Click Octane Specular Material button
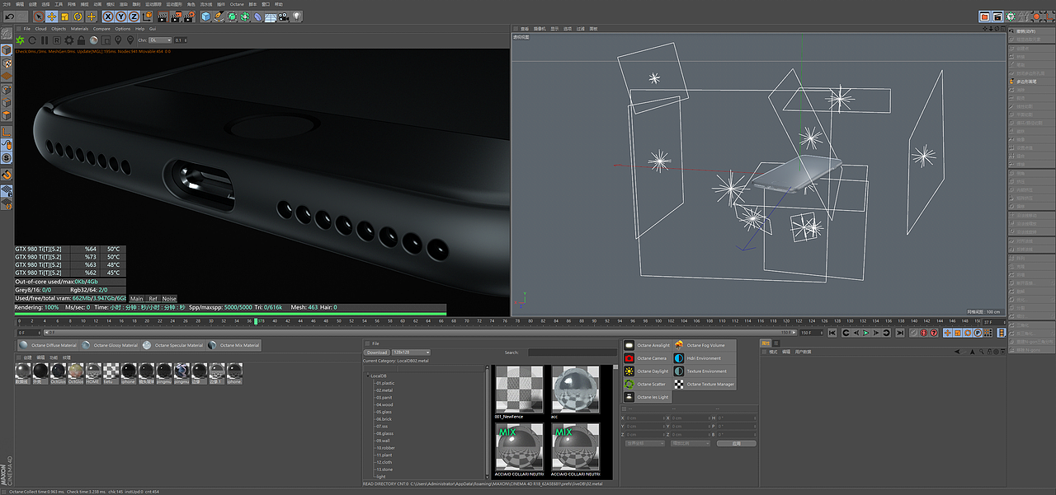The width and height of the screenshot is (1056, 495). (173, 345)
